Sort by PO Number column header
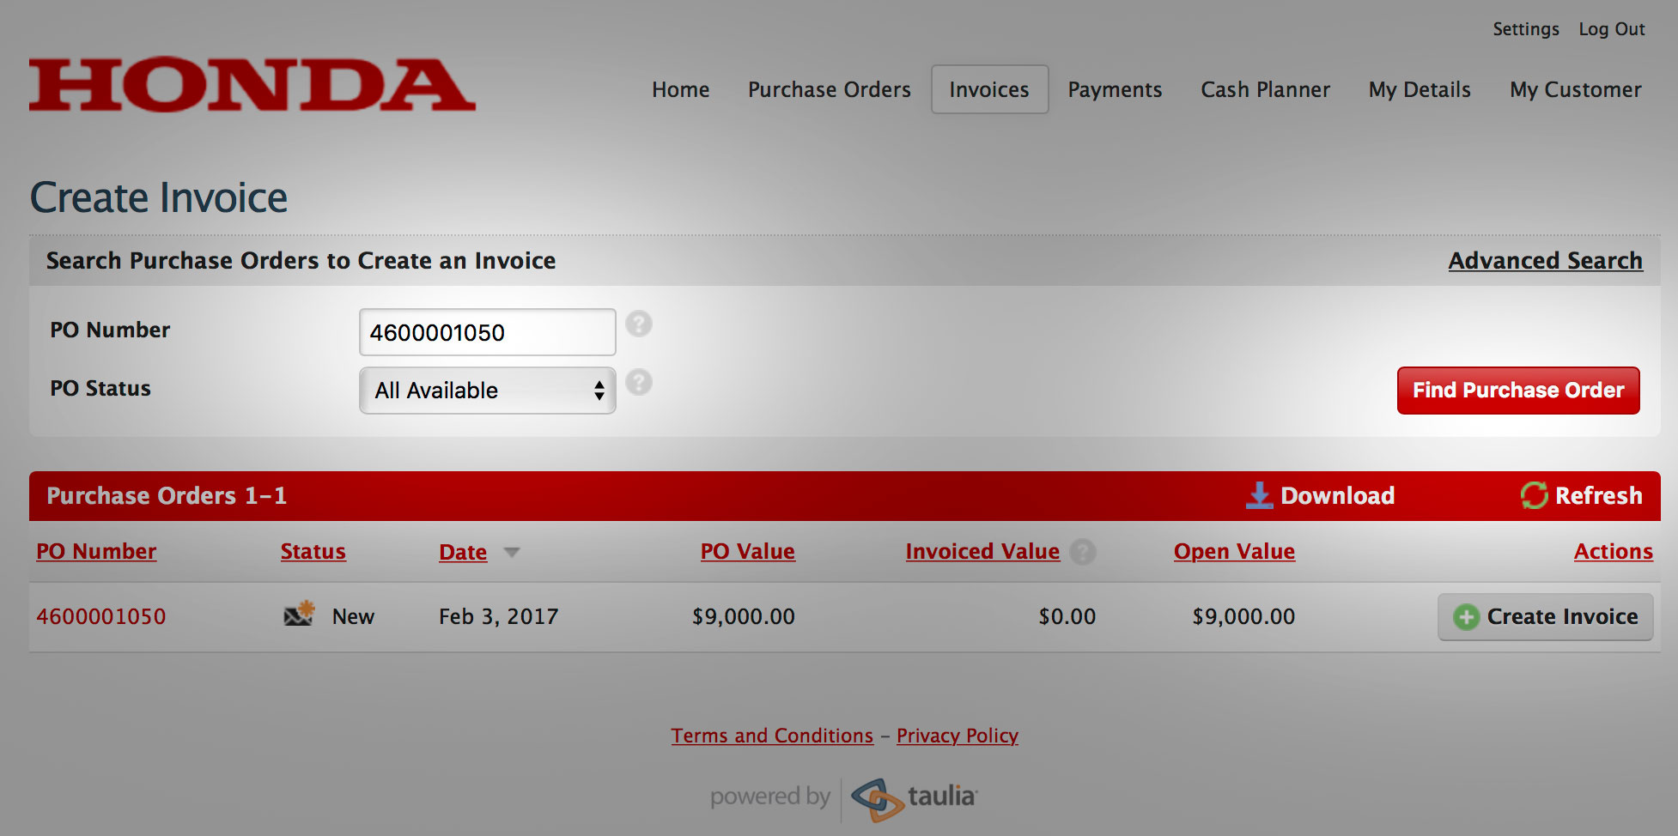Viewport: 1678px width, 836px height. [96, 551]
